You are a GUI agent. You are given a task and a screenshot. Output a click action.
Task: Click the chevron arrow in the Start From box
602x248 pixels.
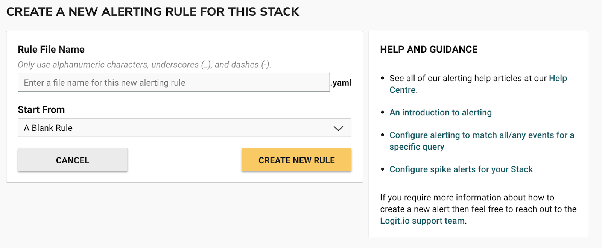point(338,128)
